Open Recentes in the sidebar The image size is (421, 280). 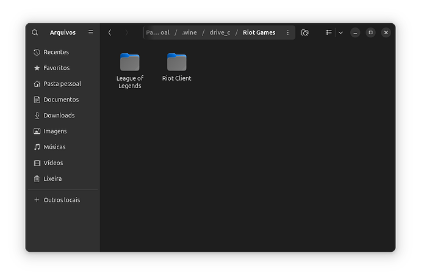point(56,52)
